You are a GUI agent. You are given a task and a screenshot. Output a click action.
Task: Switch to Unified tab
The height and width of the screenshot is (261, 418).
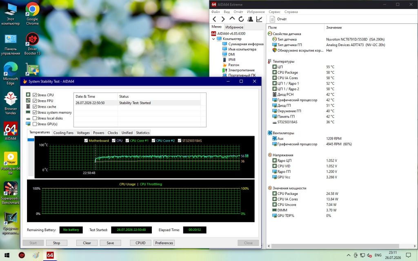click(127, 133)
